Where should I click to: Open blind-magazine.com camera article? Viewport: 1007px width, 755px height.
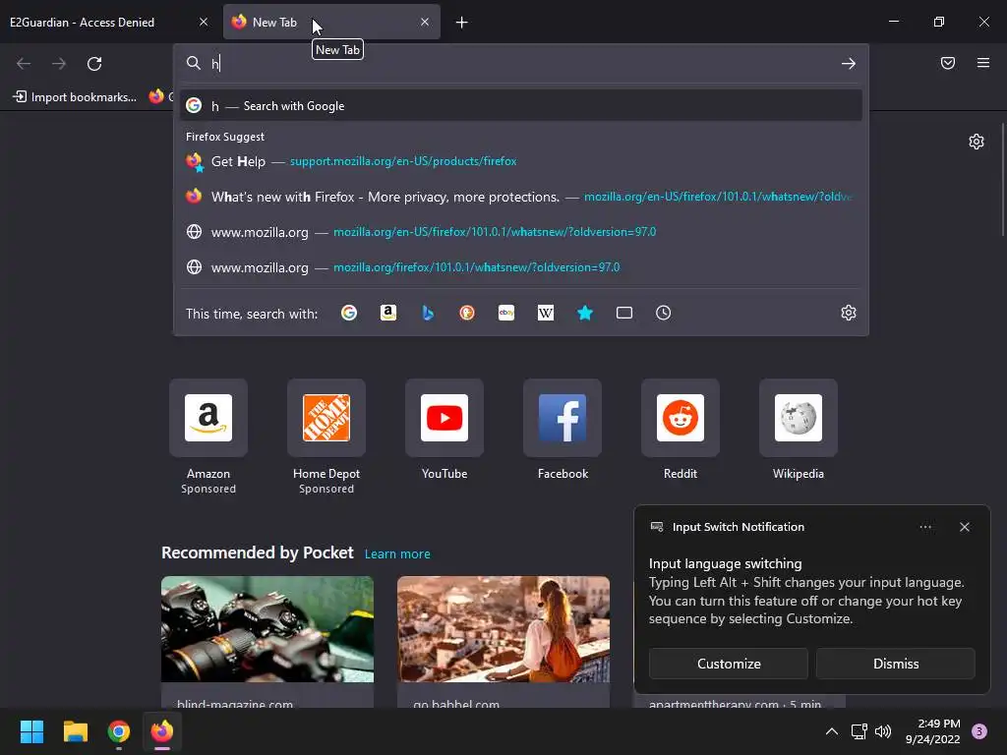267,641
